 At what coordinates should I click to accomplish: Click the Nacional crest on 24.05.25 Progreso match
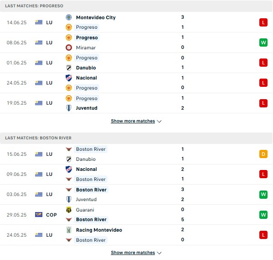coord(69,78)
